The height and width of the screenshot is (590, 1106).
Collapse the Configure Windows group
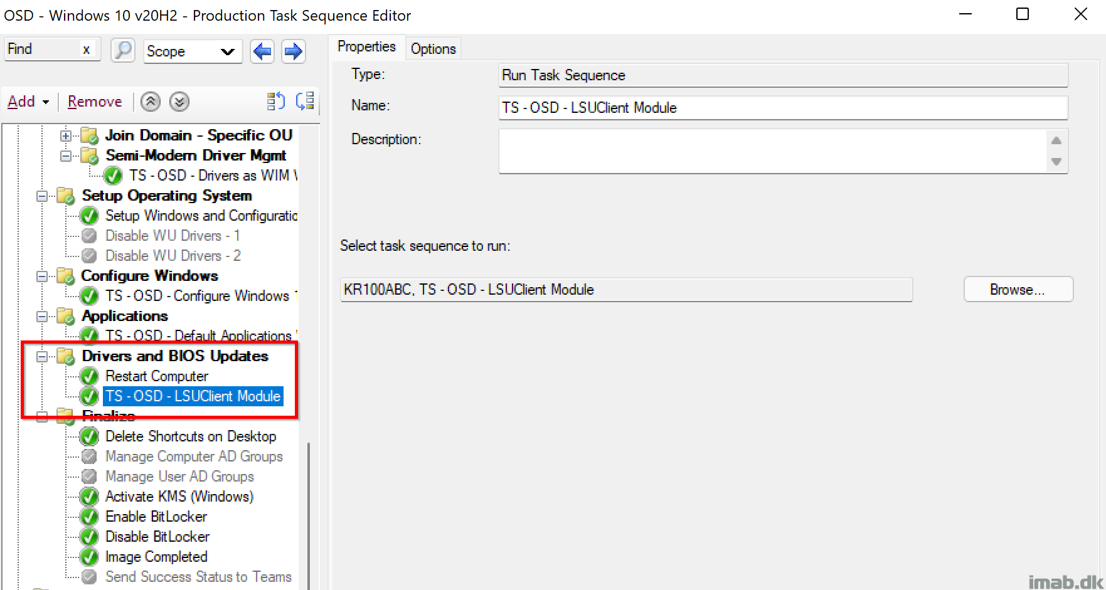pyautogui.click(x=42, y=276)
